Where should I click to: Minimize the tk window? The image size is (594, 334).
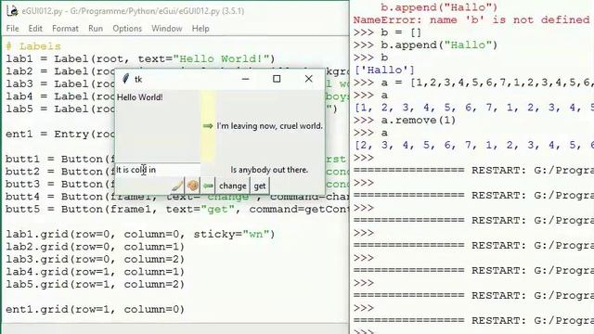245,79
